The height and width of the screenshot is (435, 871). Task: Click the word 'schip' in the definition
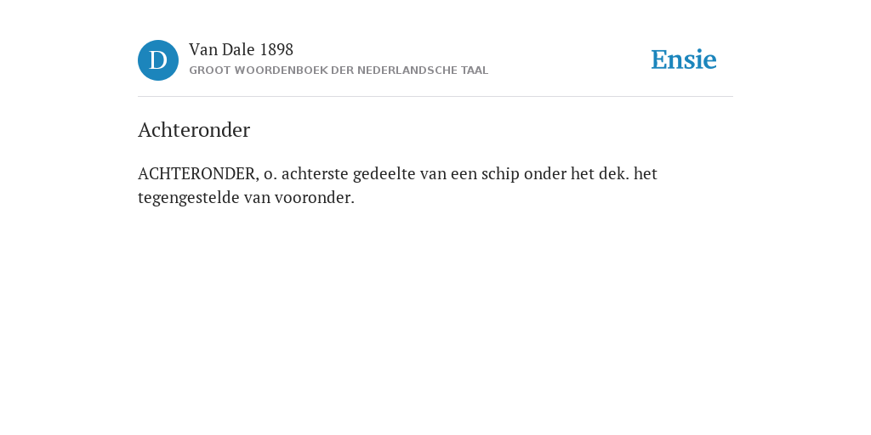[500, 175]
